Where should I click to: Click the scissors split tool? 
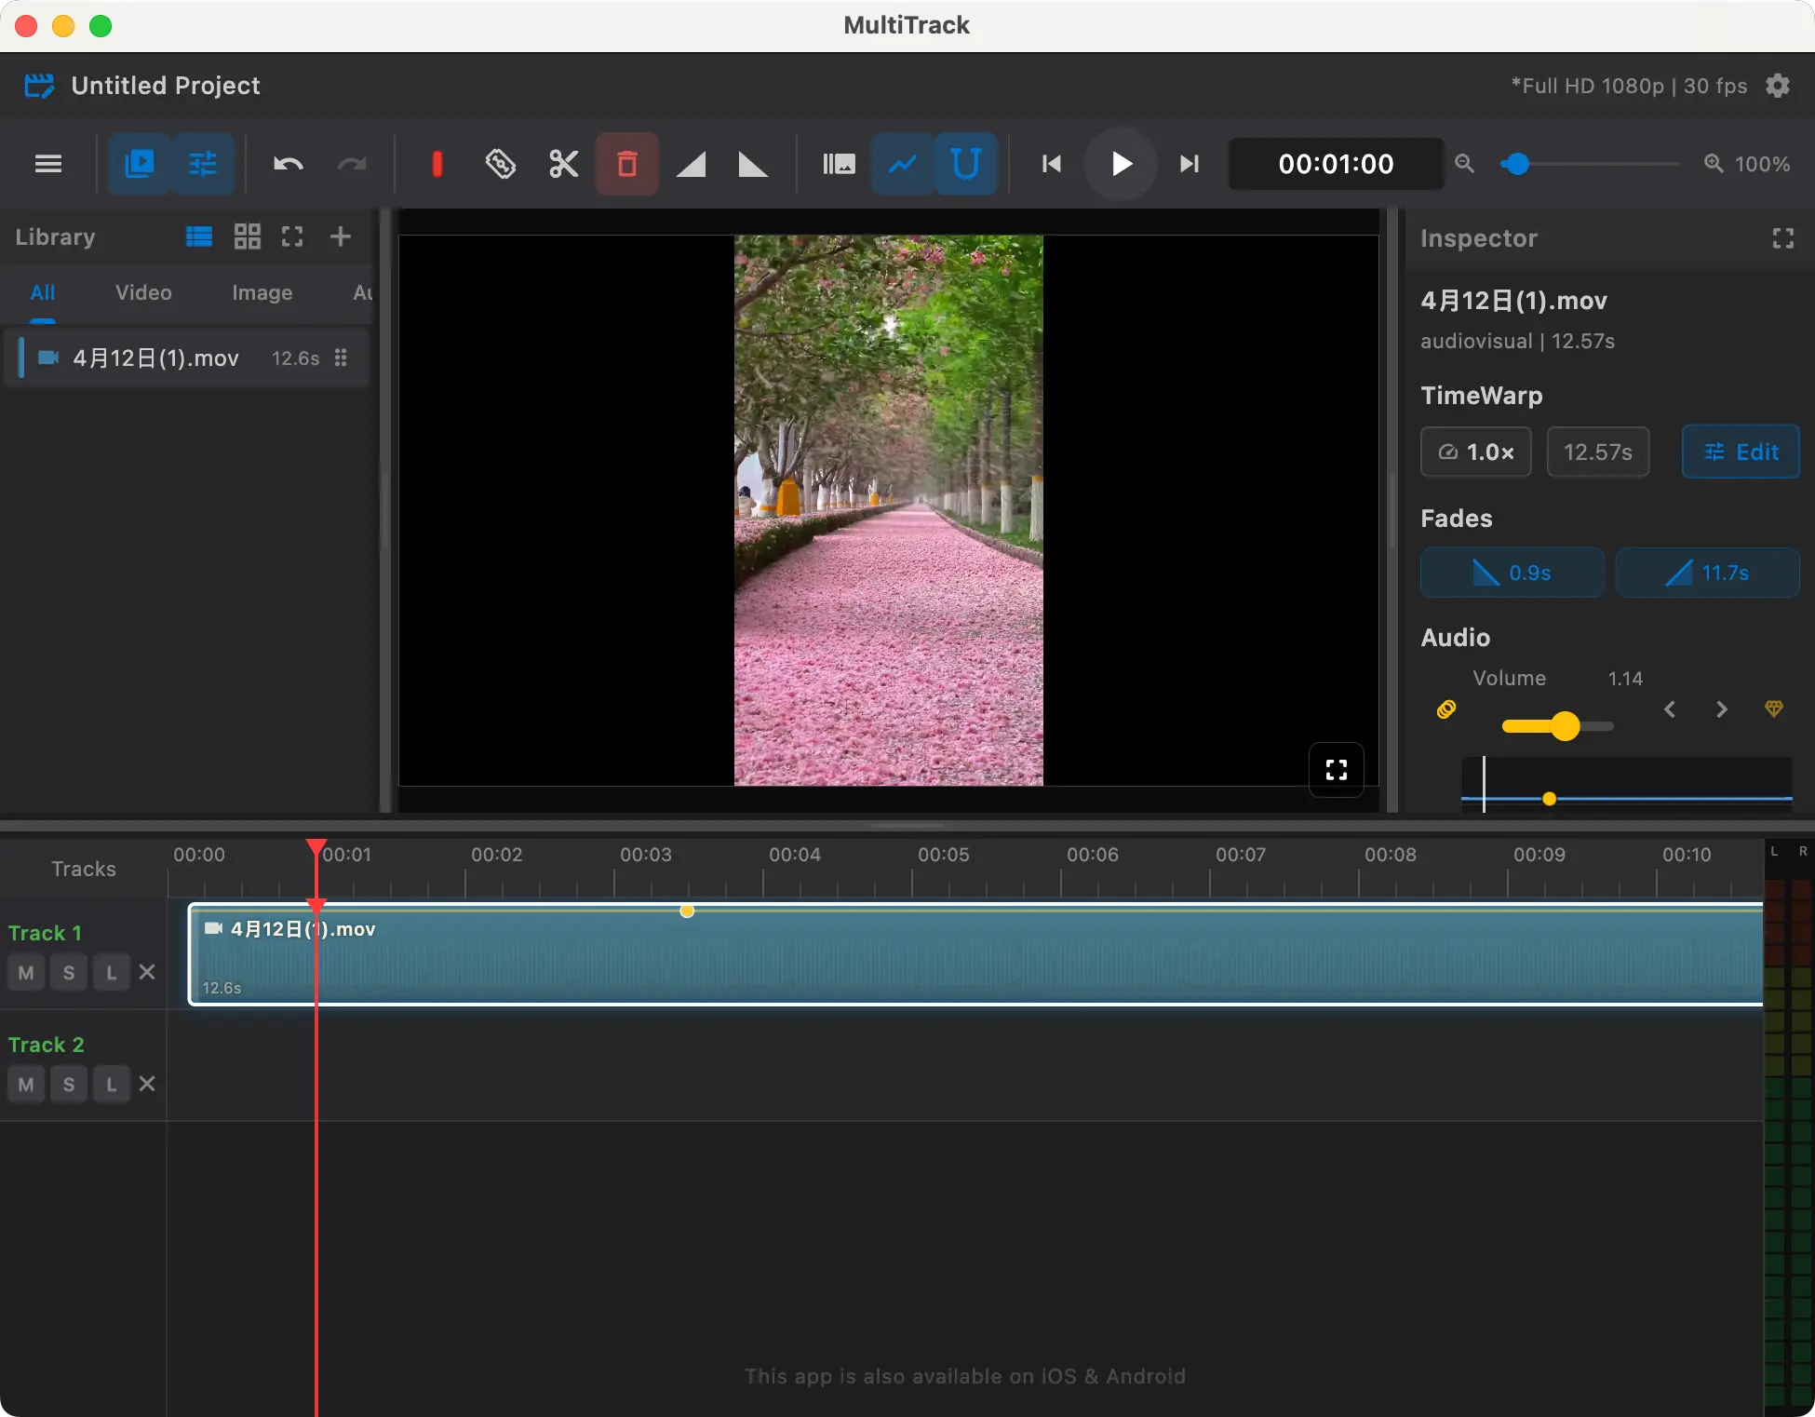[x=563, y=164]
